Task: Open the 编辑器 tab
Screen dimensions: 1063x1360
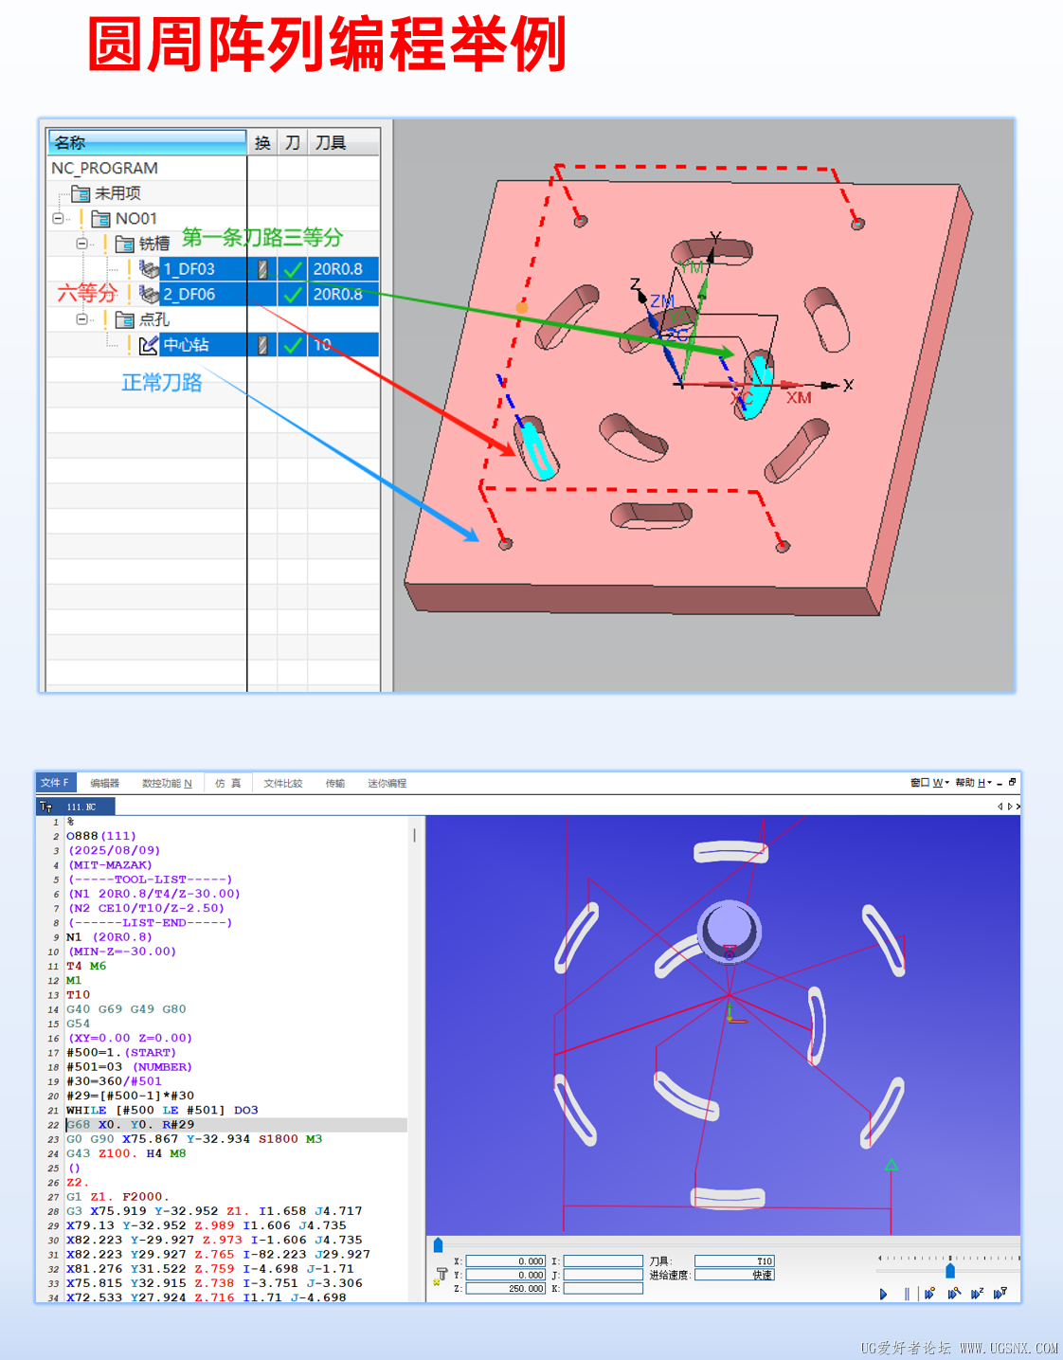Action: [105, 783]
